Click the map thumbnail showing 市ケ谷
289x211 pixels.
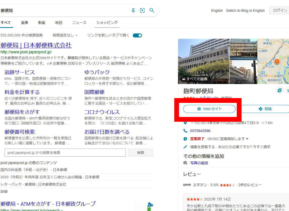tap(273, 61)
